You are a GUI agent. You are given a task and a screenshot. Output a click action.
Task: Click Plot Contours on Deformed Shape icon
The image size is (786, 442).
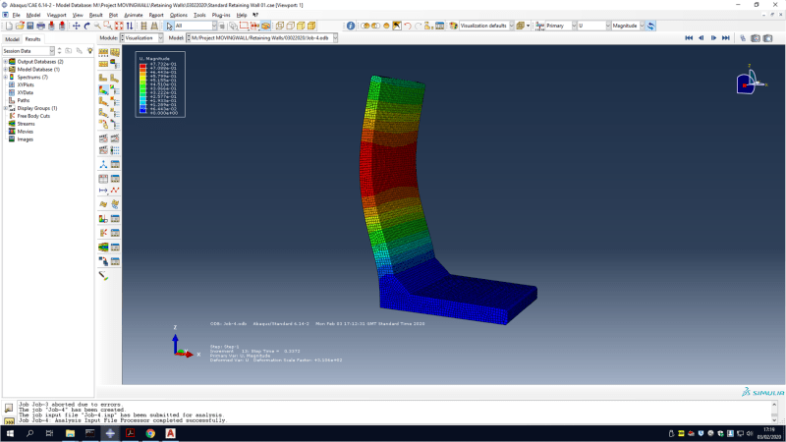(103, 89)
